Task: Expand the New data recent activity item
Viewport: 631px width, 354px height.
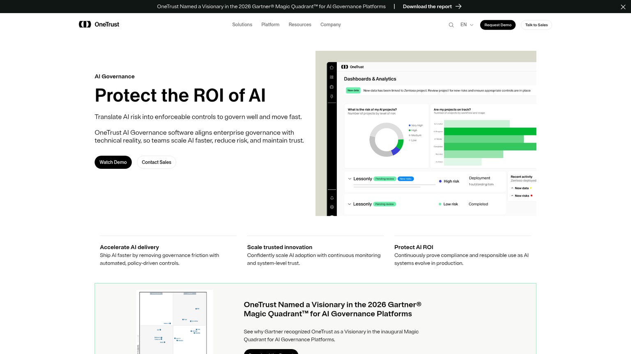Action: (512, 188)
